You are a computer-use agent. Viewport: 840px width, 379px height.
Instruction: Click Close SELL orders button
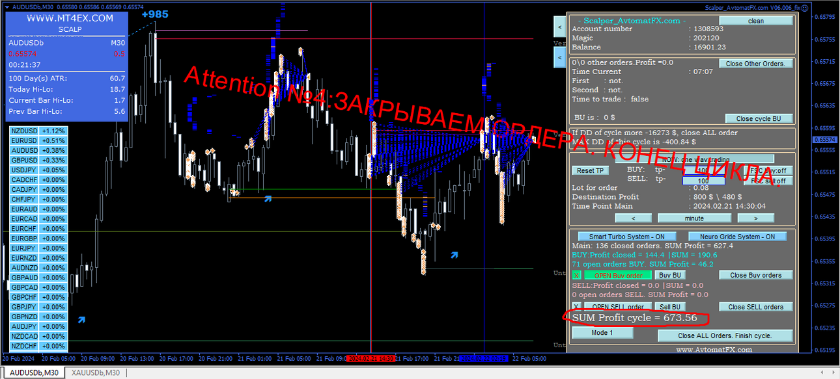pyautogui.click(x=756, y=307)
